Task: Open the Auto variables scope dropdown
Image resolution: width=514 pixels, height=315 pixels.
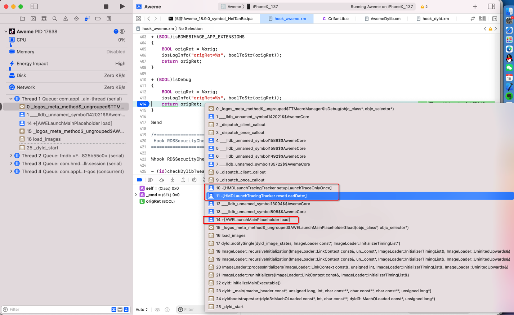Action: click(x=142, y=310)
